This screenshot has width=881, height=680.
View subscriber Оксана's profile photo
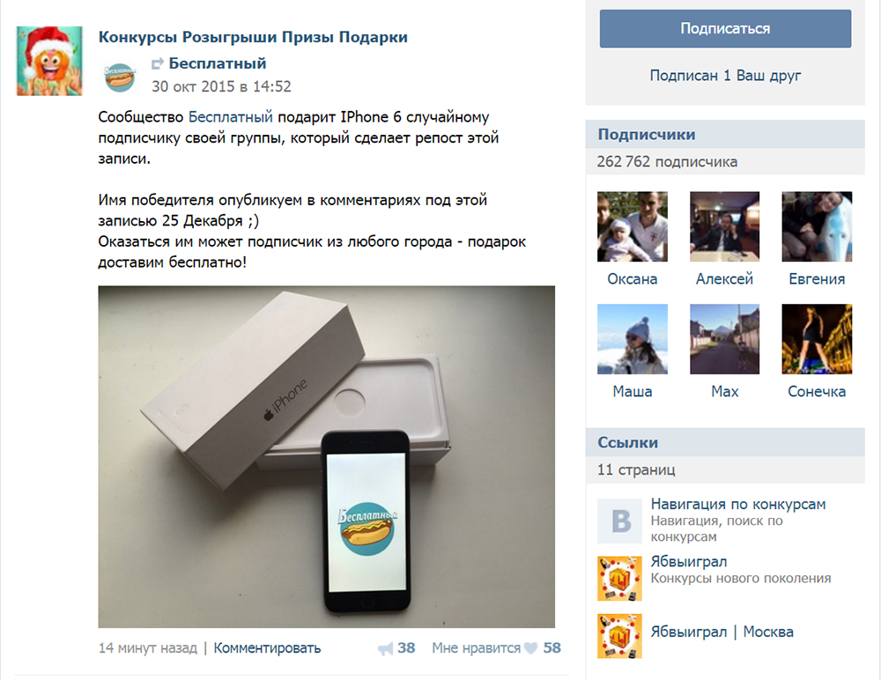pyautogui.click(x=632, y=226)
